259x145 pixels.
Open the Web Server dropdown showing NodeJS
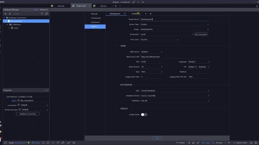click(152, 52)
